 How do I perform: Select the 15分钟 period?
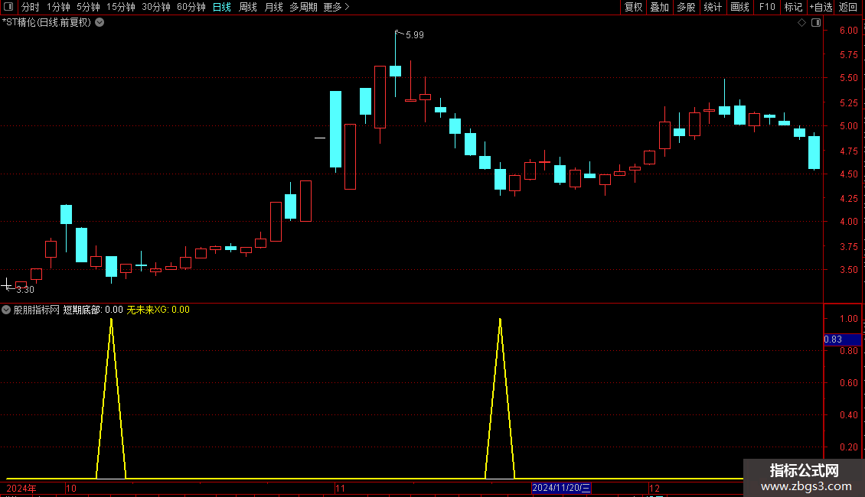[x=121, y=7]
